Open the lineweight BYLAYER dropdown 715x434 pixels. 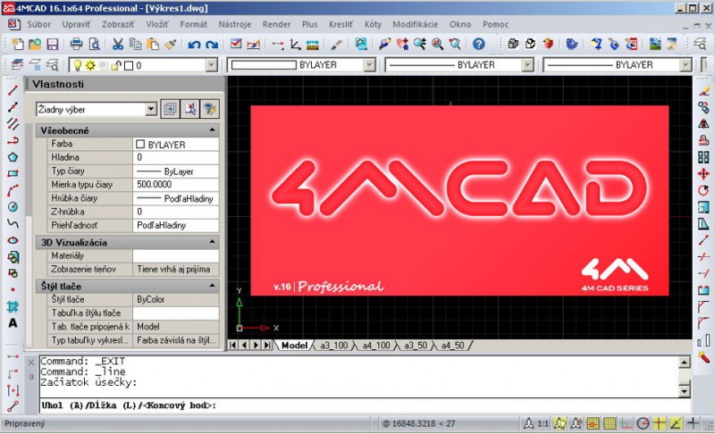(686, 65)
